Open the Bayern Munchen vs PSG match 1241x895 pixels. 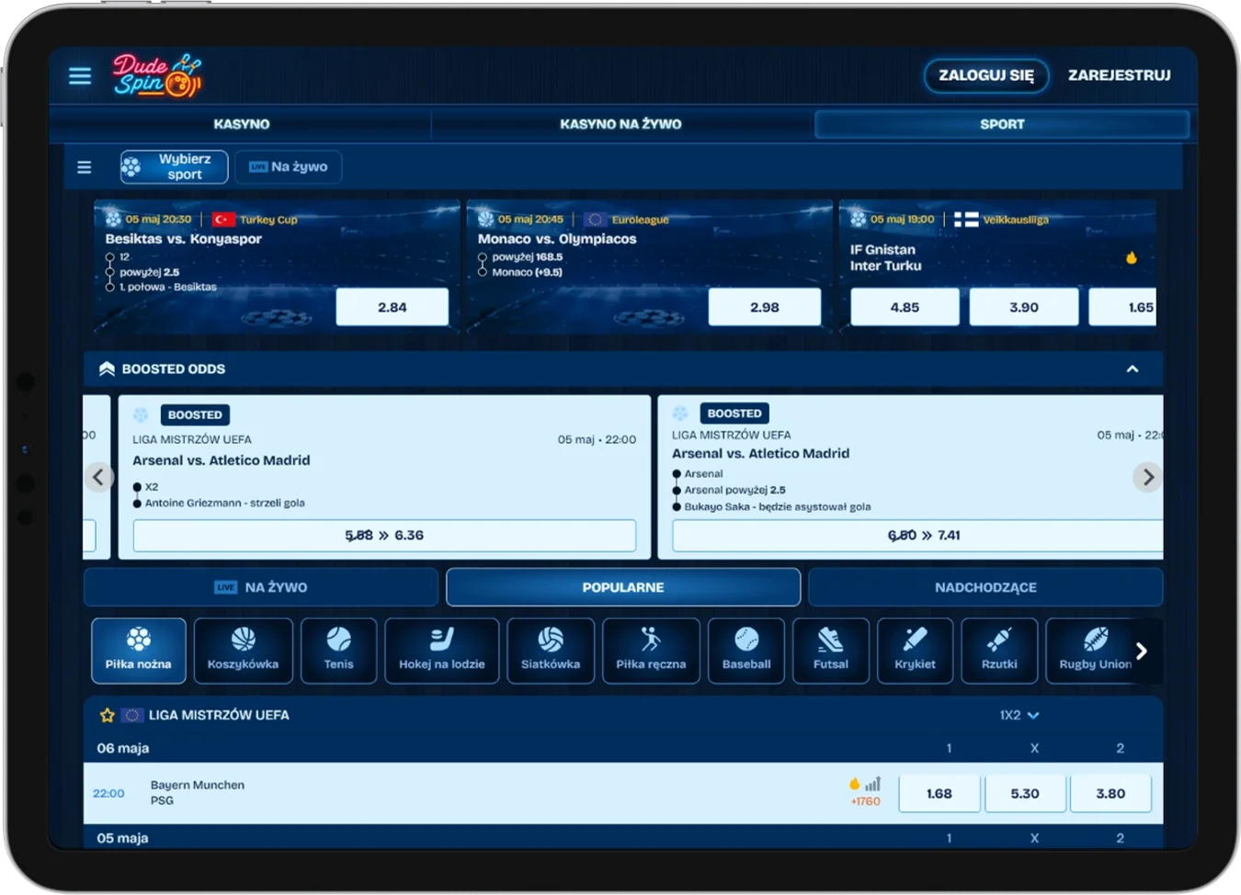[x=198, y=793]
